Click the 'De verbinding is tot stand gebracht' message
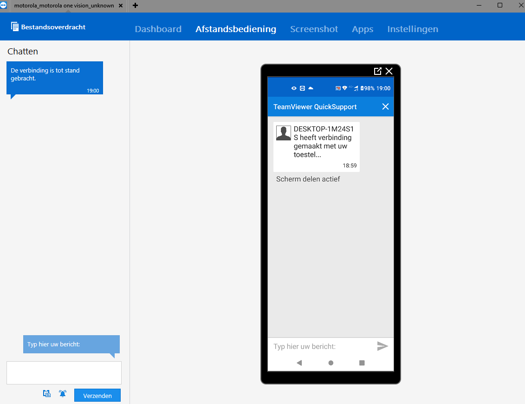Screen dimensions: 525x404 coord(55,78)
